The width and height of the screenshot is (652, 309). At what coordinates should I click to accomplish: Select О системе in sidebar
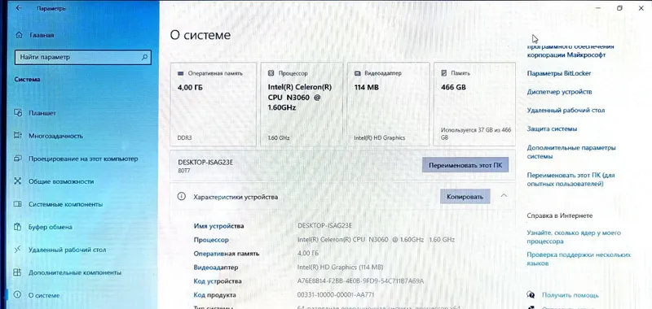44,295
